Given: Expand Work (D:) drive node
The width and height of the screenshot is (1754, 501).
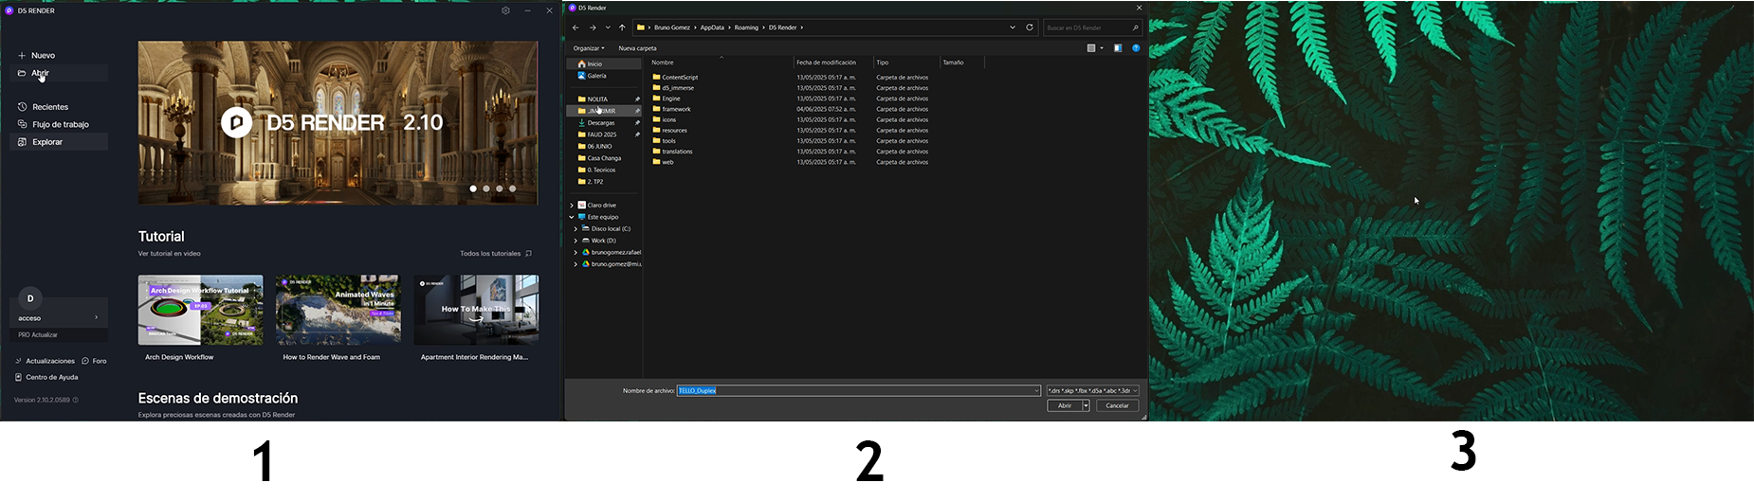Looking at the screenshot, I should [576, 241].
